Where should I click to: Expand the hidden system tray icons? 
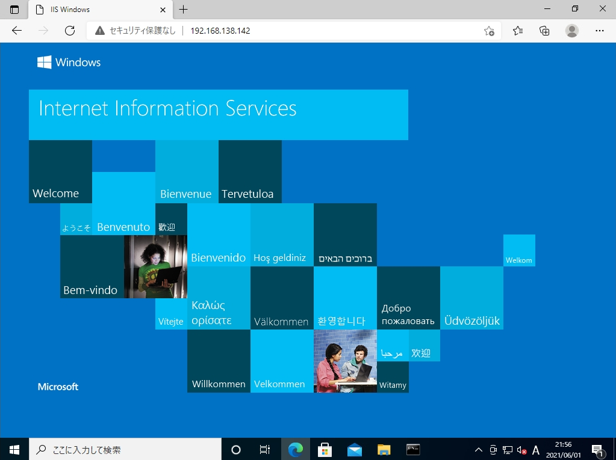click(479, 449)
